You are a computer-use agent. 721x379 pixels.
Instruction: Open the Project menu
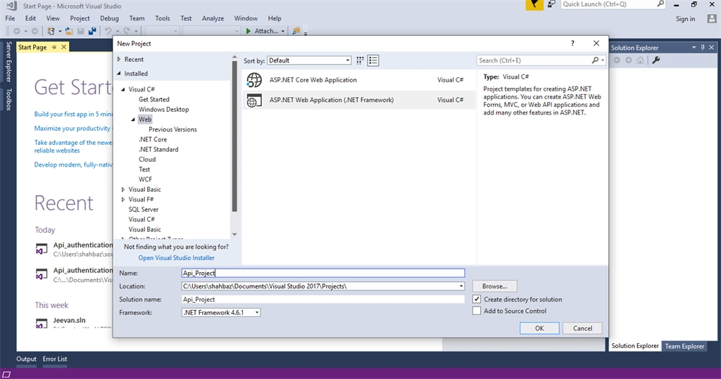[x=80, y=18]
